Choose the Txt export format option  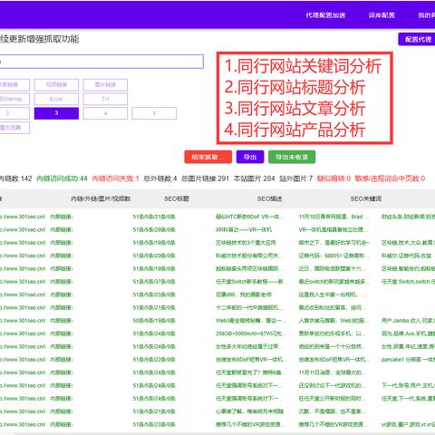[105, 99]
